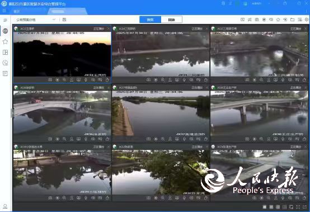Open the list icon in the left sidebar
Image resolution: width=310 pixels, height=212 pixels.
(6, 73)
